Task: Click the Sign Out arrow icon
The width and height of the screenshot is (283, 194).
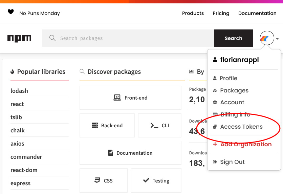Action: coord(215,162)
